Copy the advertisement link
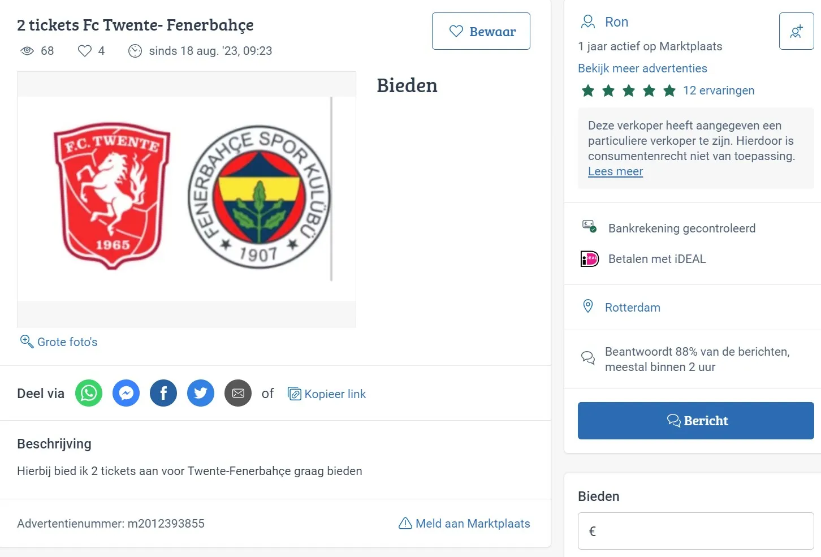 (327, 394)
